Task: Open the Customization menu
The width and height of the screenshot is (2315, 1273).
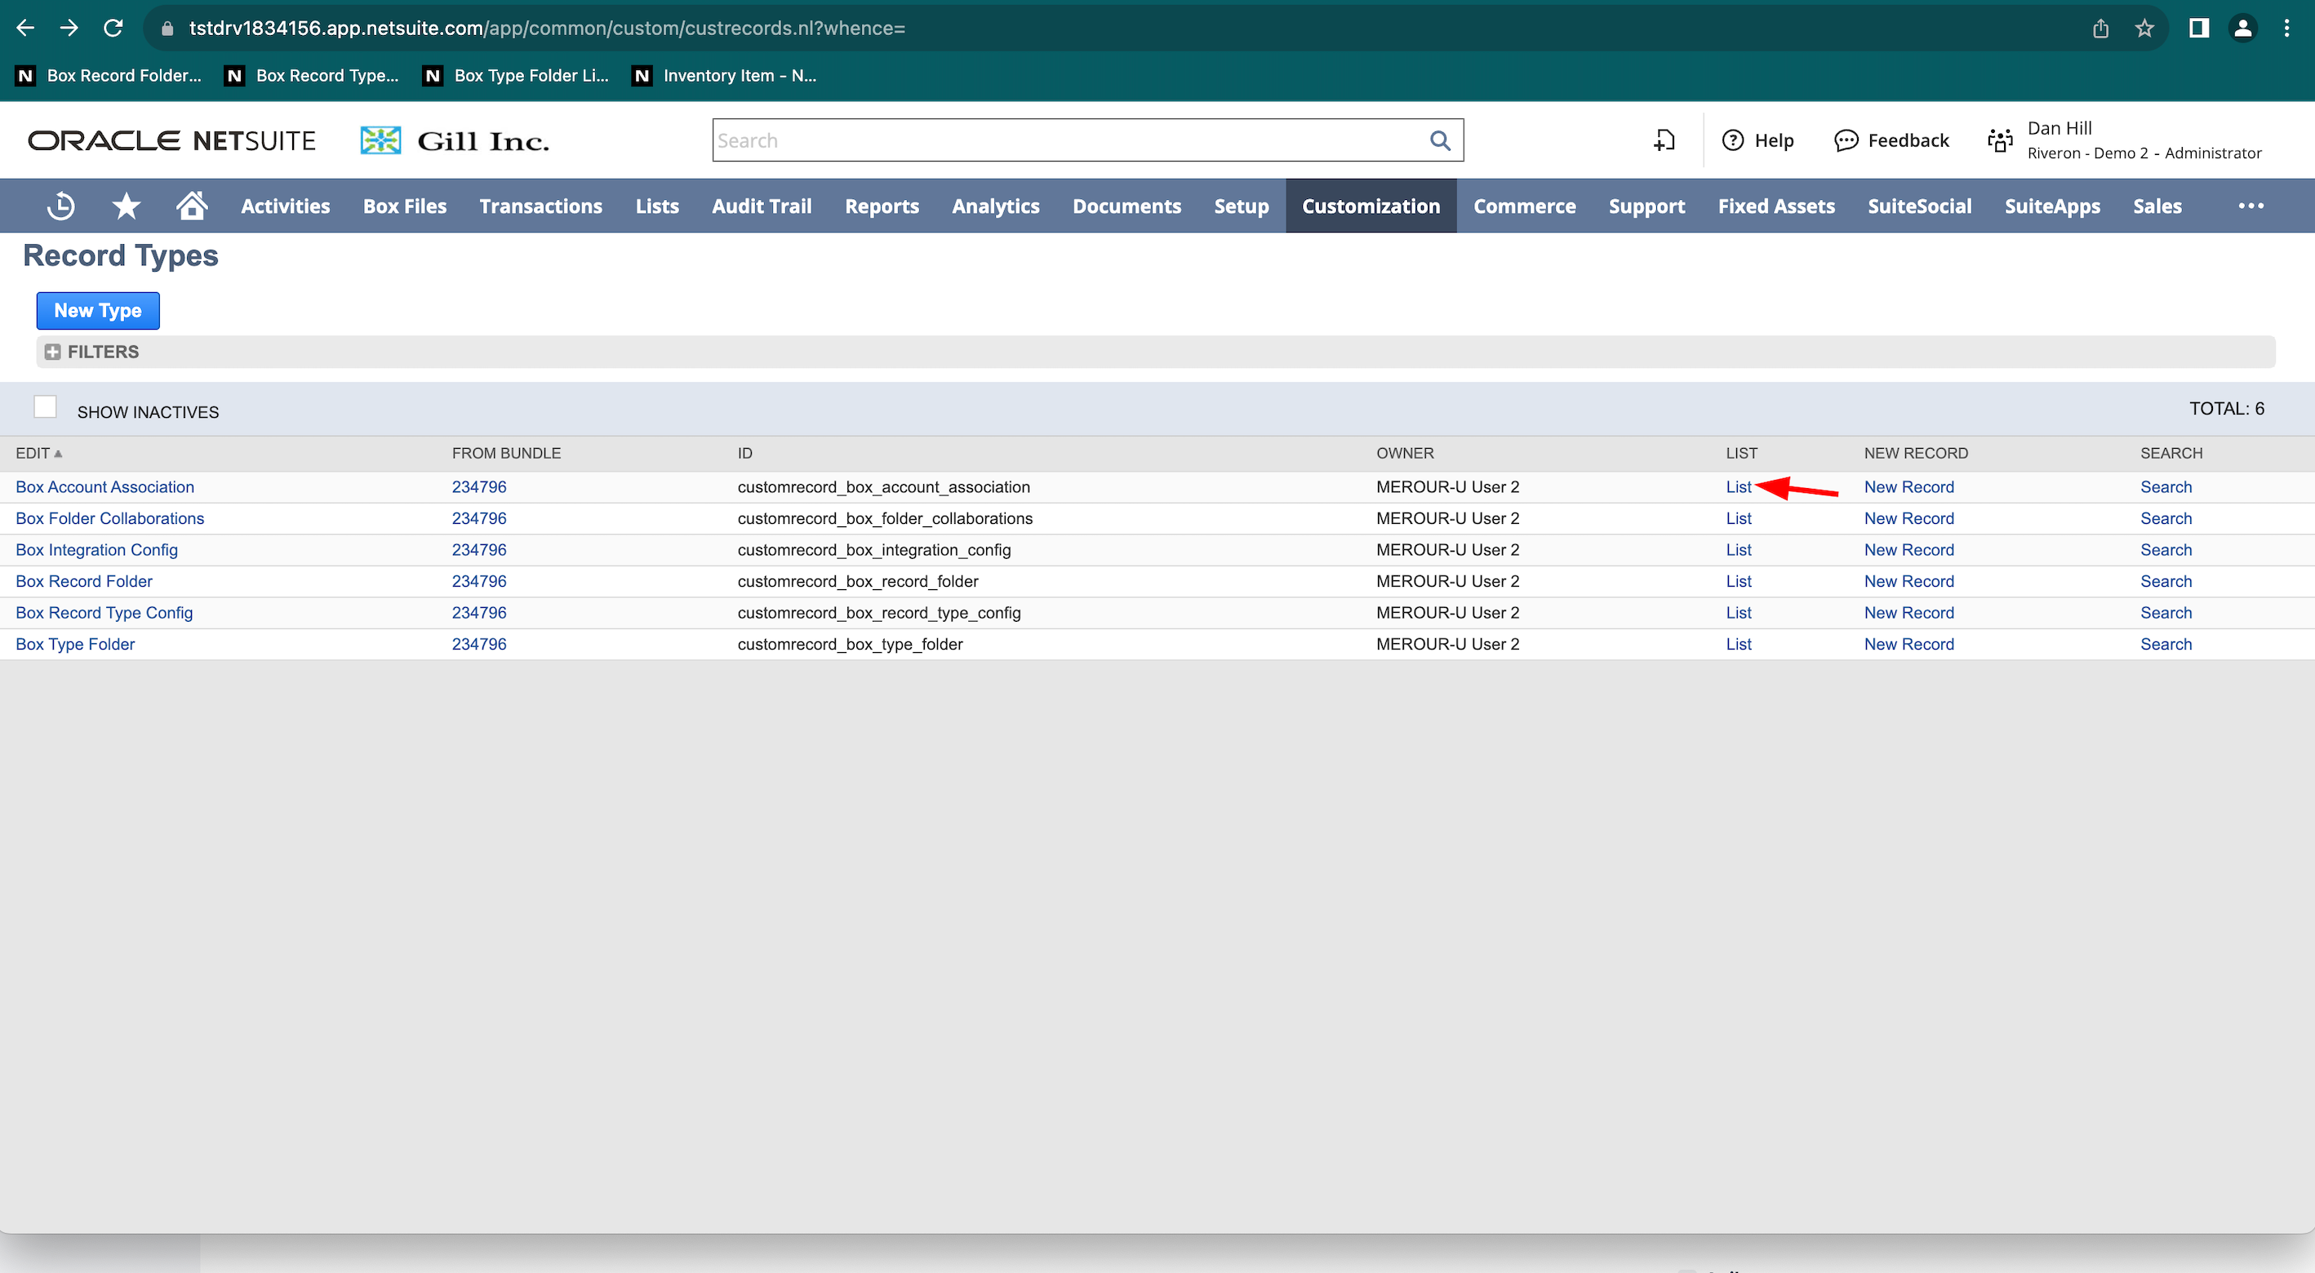Action: click(1371, 206)
